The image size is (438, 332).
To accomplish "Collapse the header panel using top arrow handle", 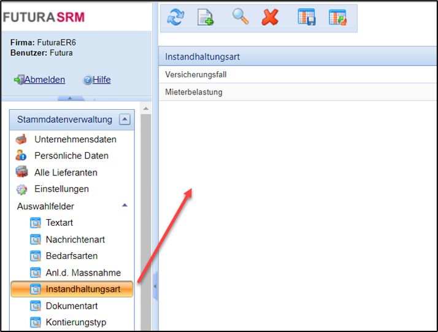I will pos(71,98).
